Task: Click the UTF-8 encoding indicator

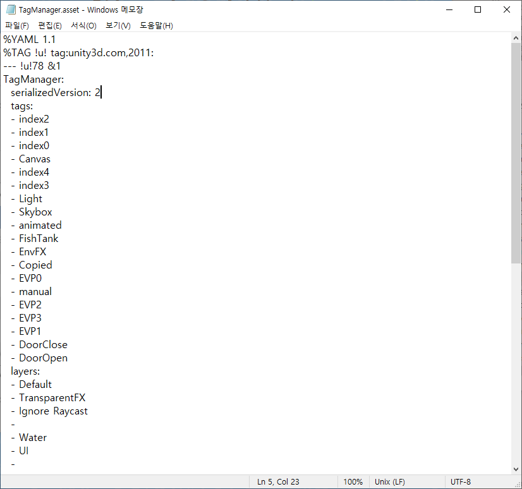Action: tap(461, 481)
